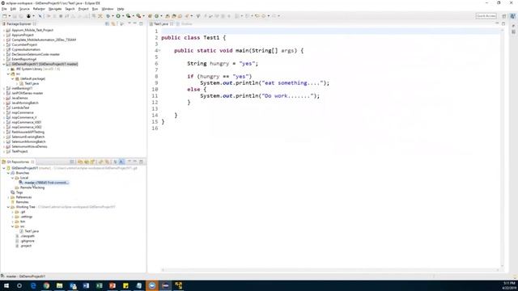
Task: Minimize the Package Explorer view
Action: tap(135, 23)
